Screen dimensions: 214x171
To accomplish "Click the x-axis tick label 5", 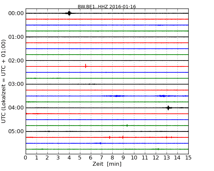I will pos(80,158).
